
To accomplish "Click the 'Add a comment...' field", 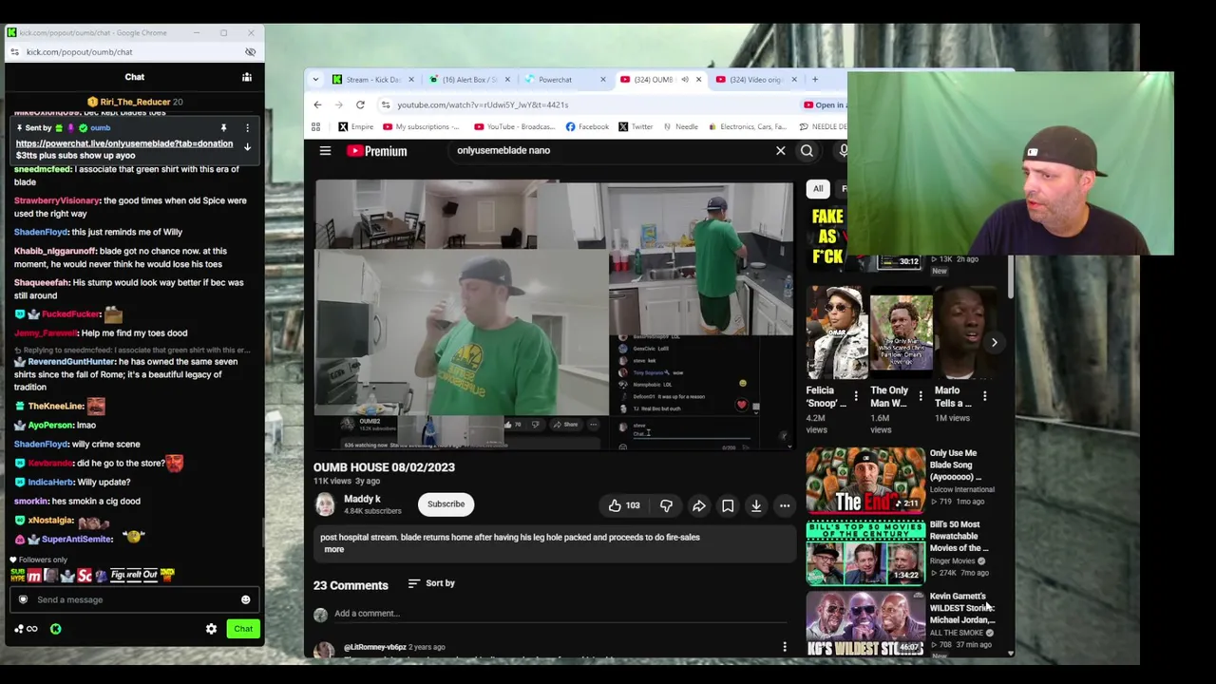I will click(x=560, y=614).
